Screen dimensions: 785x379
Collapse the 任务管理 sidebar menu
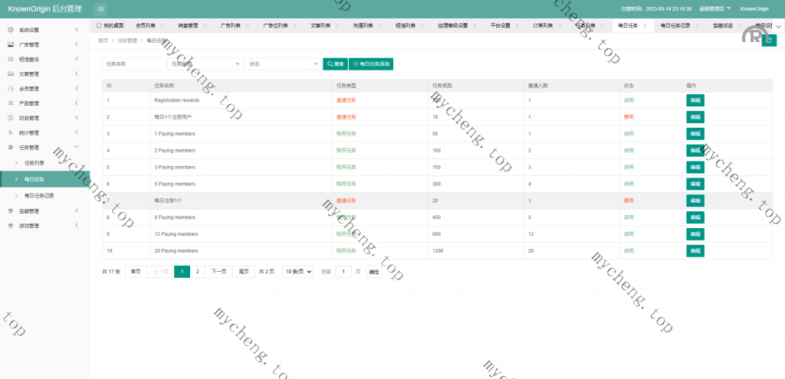point(77,147)
